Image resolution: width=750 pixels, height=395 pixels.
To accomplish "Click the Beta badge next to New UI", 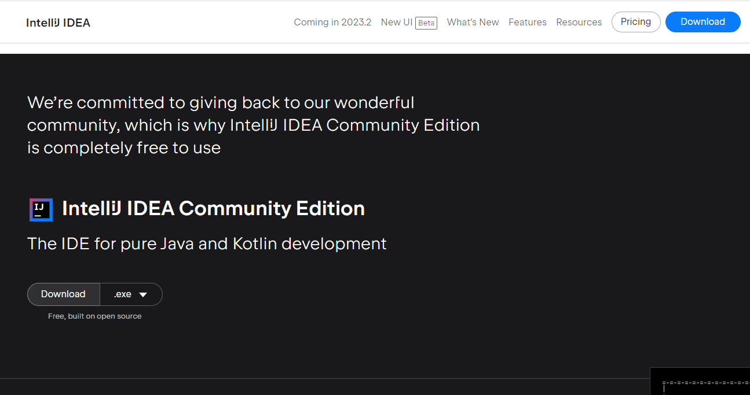I will point(426,23).
